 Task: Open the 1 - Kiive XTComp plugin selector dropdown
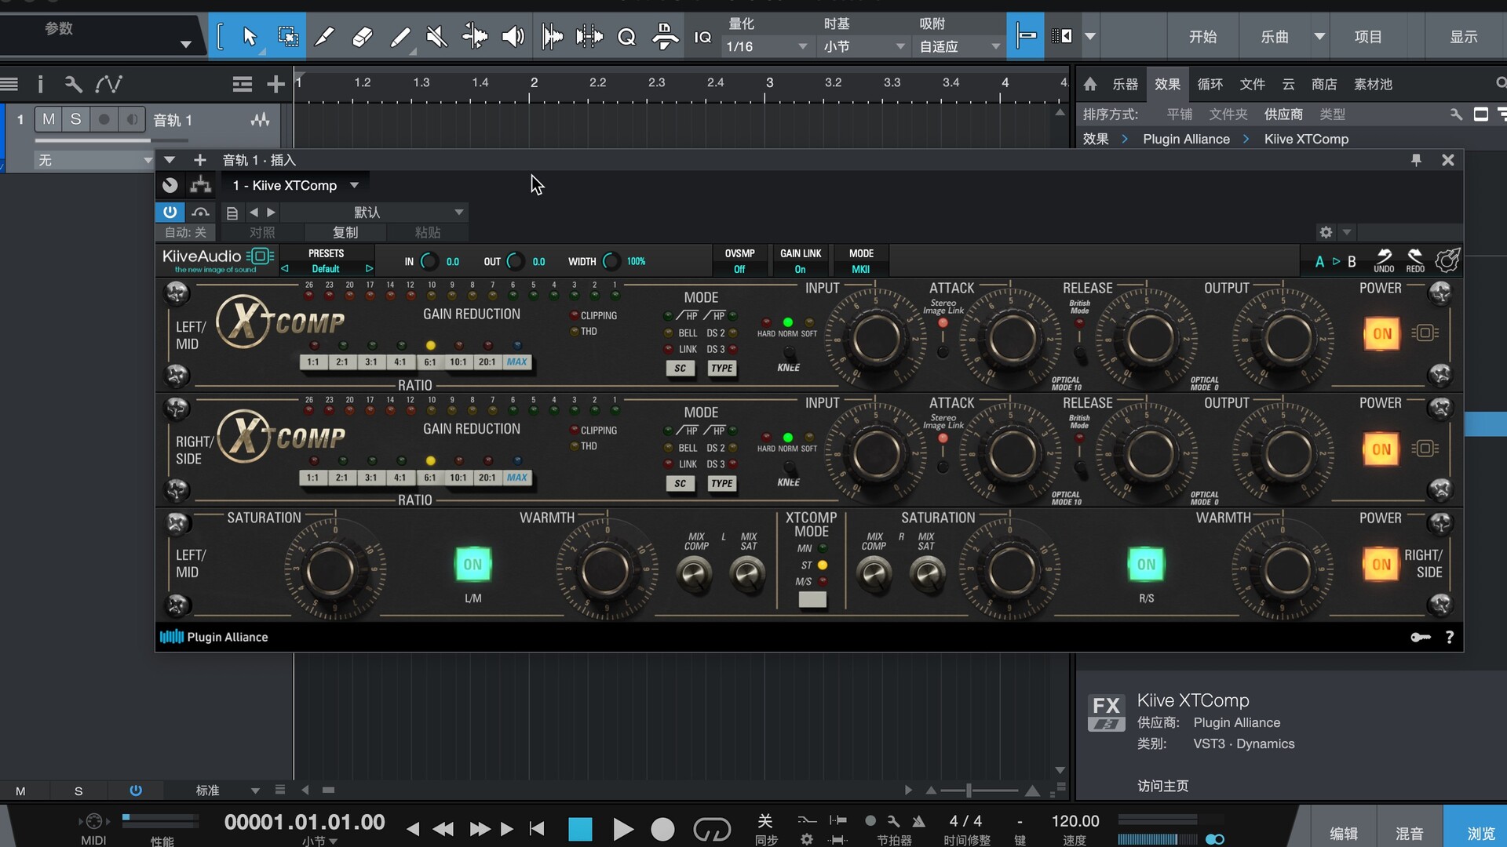pyautogui.click(x=295, y=185)
